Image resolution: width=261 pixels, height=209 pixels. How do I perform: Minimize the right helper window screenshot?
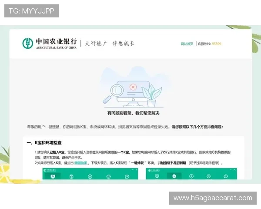click(231, 170)
